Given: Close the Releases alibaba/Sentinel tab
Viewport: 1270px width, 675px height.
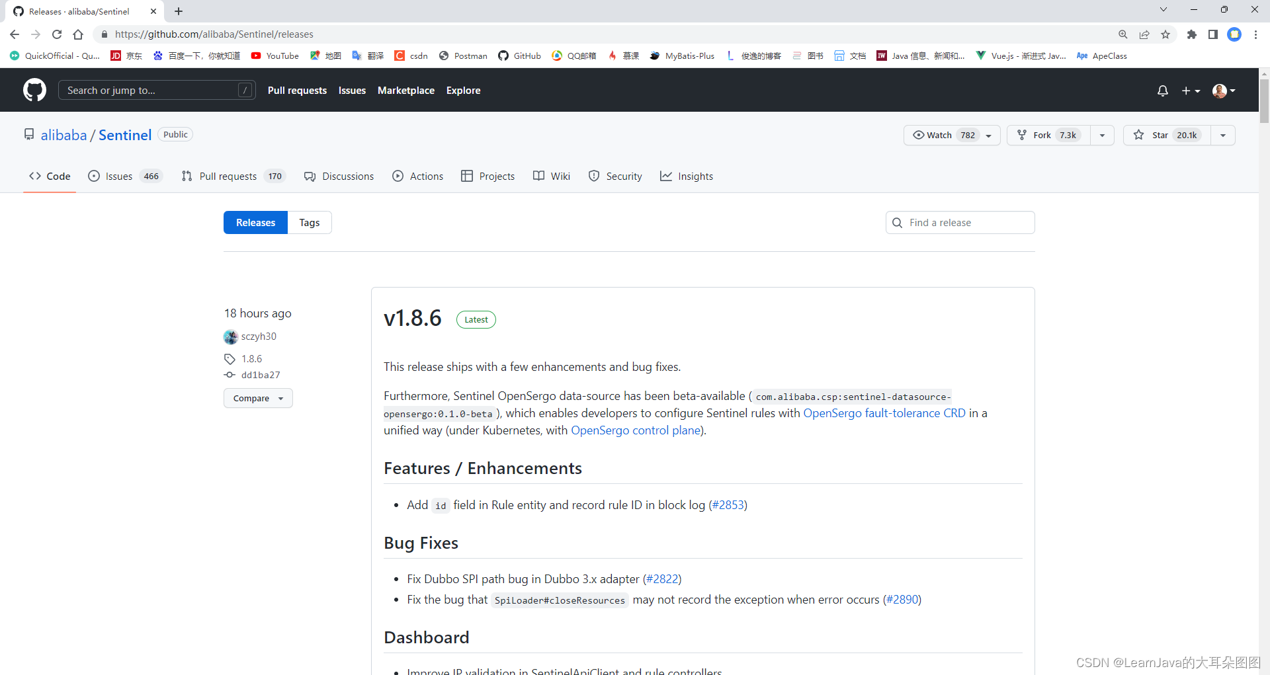Looking at the screenshot, I should (153, 11).
